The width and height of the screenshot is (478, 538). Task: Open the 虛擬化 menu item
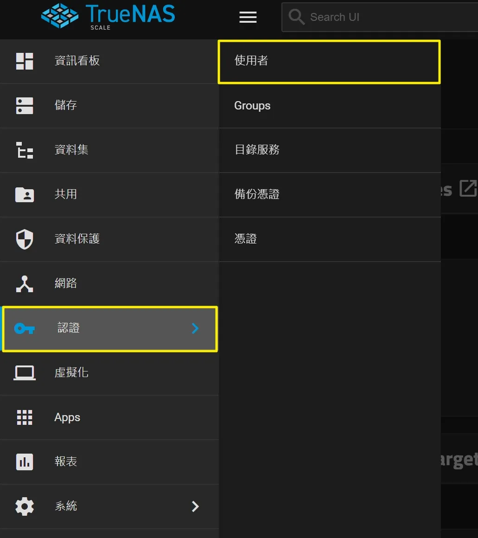(x=109, y=373)
